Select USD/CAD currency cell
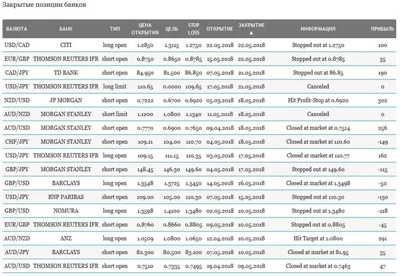Viewport: 400px width, 276px height. (17, 45)
